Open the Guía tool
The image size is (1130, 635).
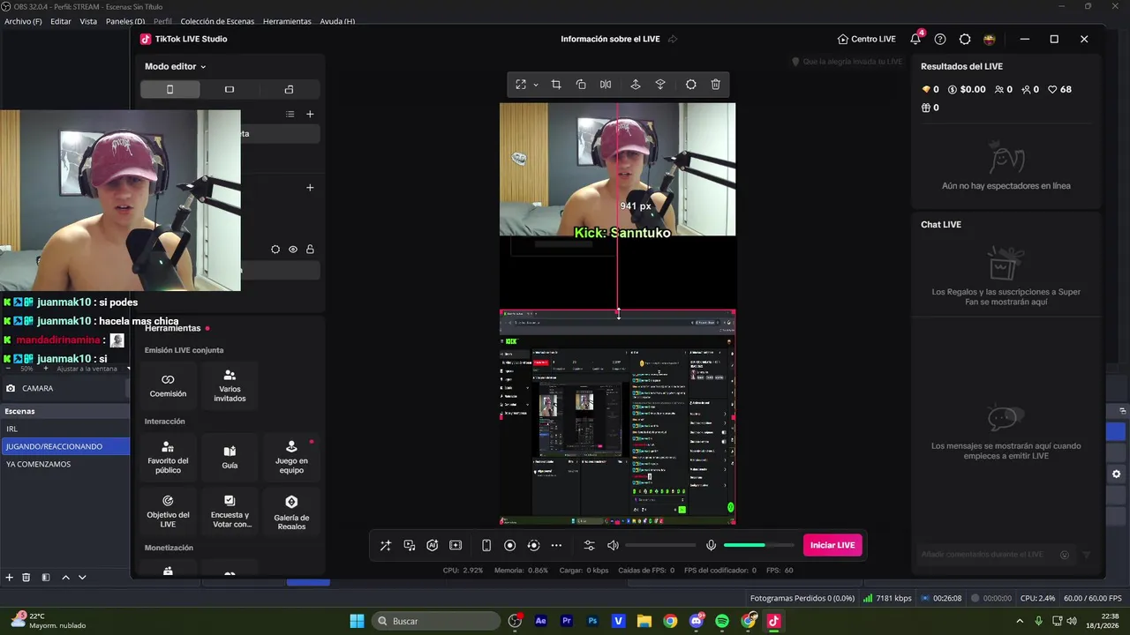point(230,457)
